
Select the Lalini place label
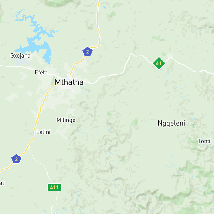tap(43, 132)
